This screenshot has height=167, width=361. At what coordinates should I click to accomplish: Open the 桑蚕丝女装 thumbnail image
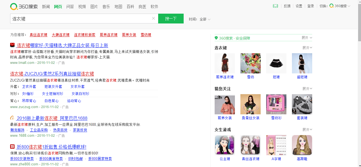click(251, 104)
